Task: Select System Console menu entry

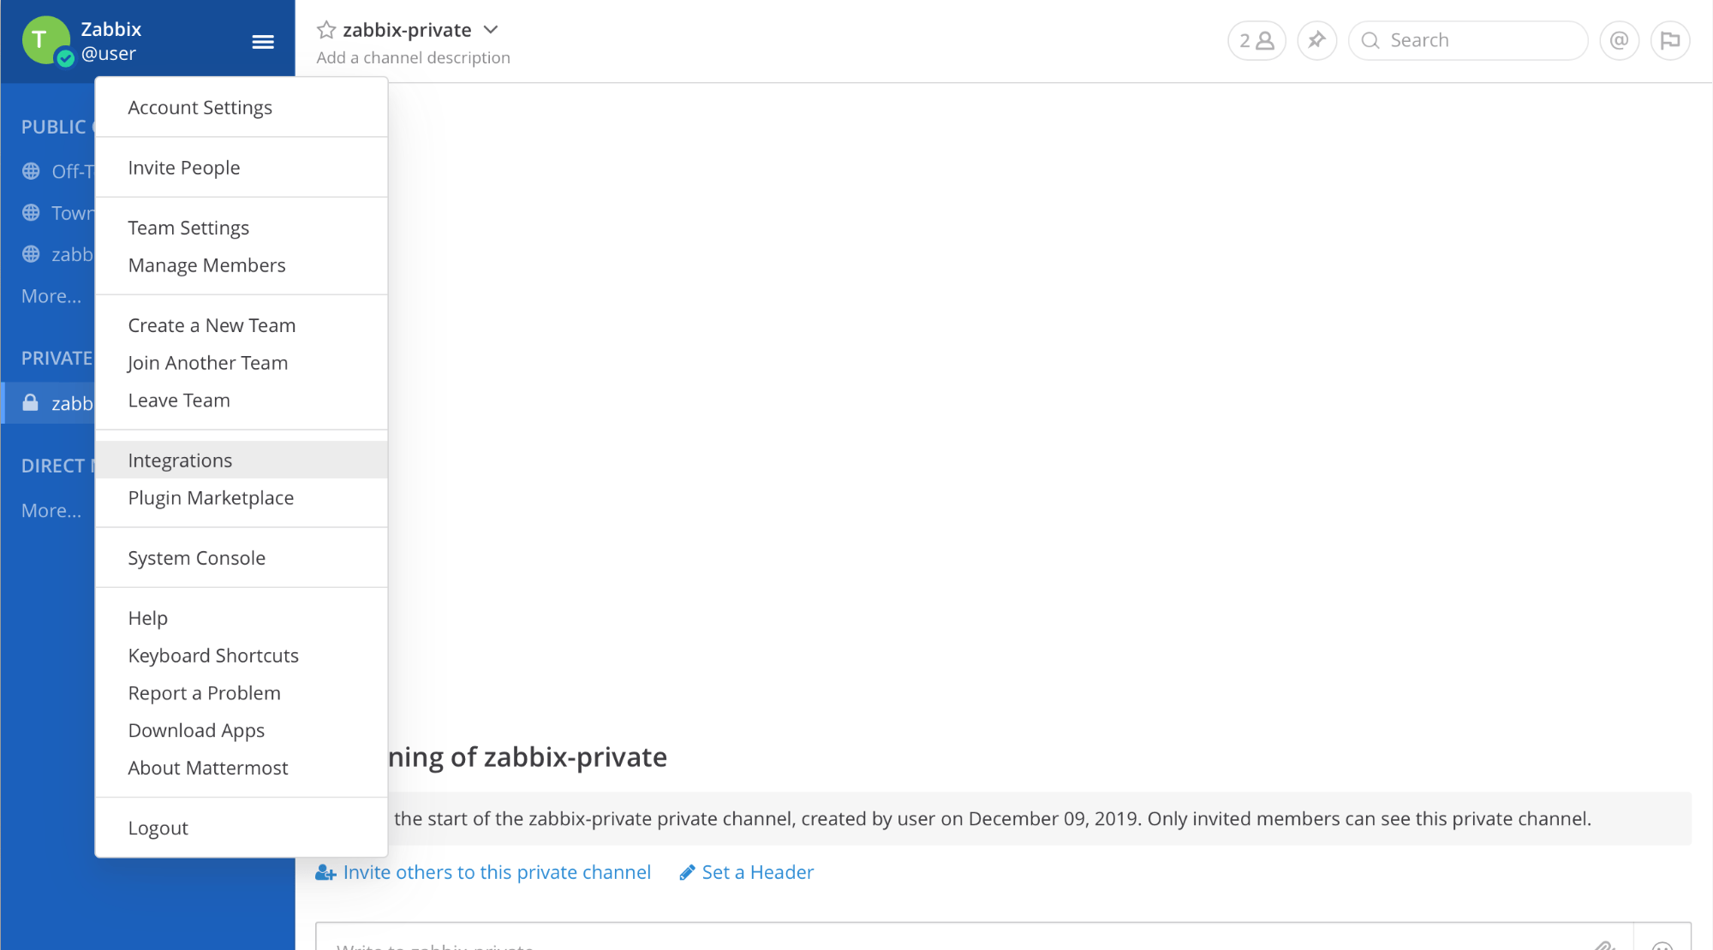Action: [x=196, y=558]
